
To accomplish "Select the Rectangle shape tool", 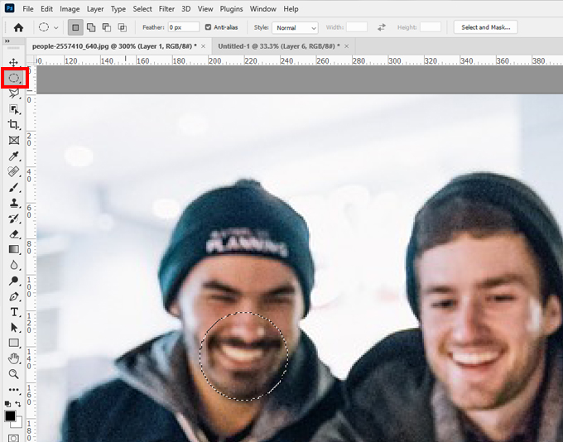I will pyautogui.click(x=14, y=343).
